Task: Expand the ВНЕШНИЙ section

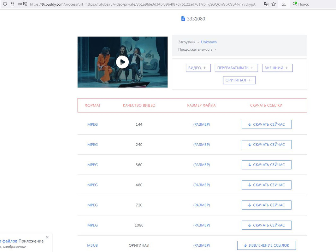Action: click(277, 68)
